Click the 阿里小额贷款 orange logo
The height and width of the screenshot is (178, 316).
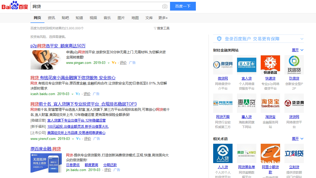point(270,153)
